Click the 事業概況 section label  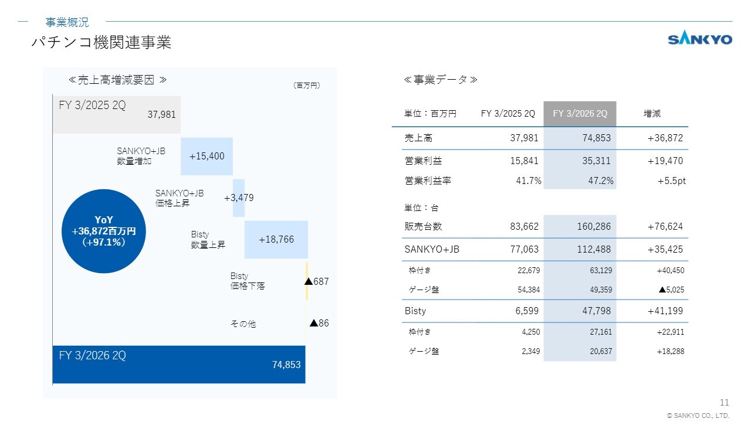(67, 22)
